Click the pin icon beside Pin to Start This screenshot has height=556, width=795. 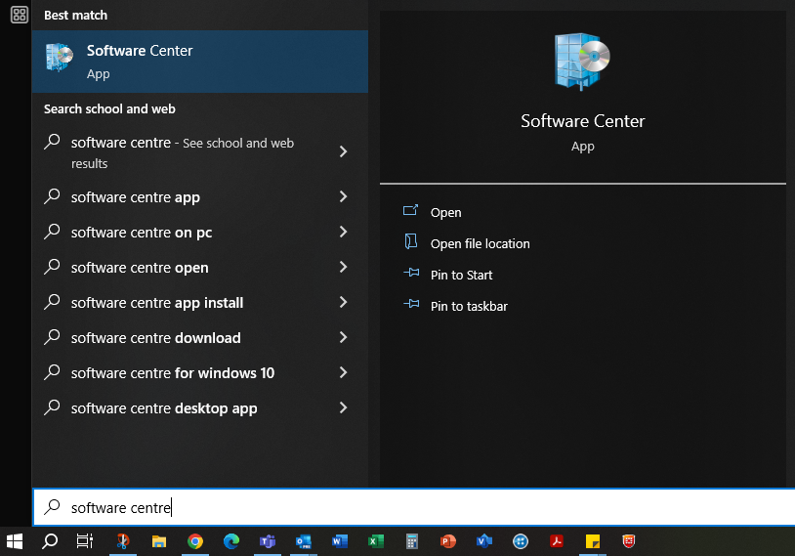(x=411, y=273)
